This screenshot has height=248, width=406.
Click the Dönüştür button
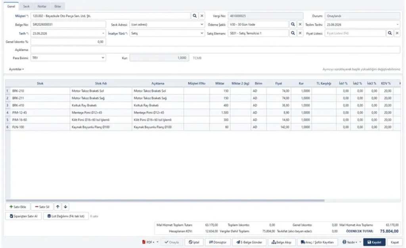[x=218, y=242]
